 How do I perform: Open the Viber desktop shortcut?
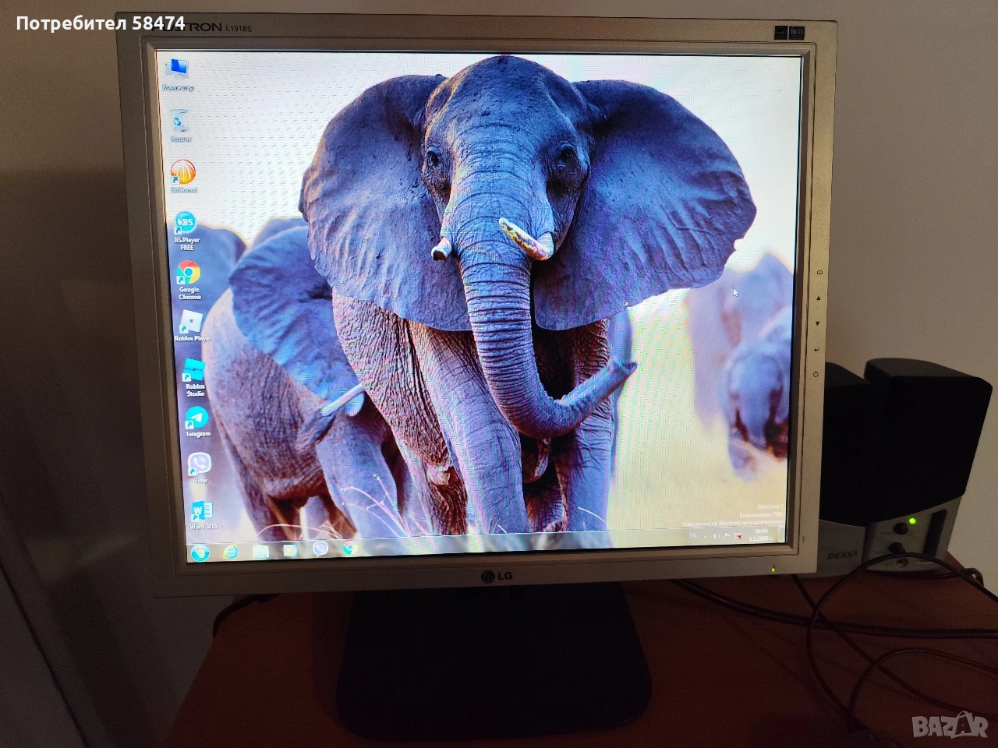[200, 465]
